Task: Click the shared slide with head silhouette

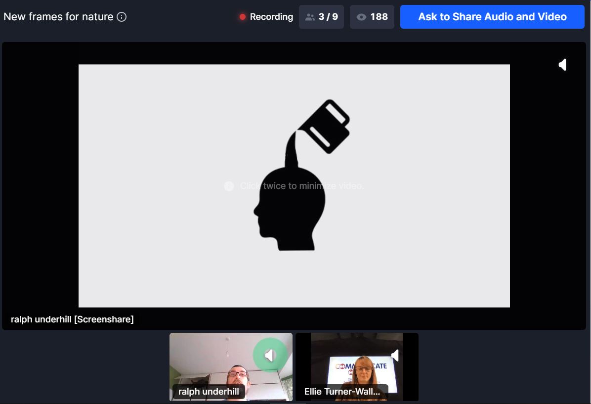Action: [x=294, y=185]
